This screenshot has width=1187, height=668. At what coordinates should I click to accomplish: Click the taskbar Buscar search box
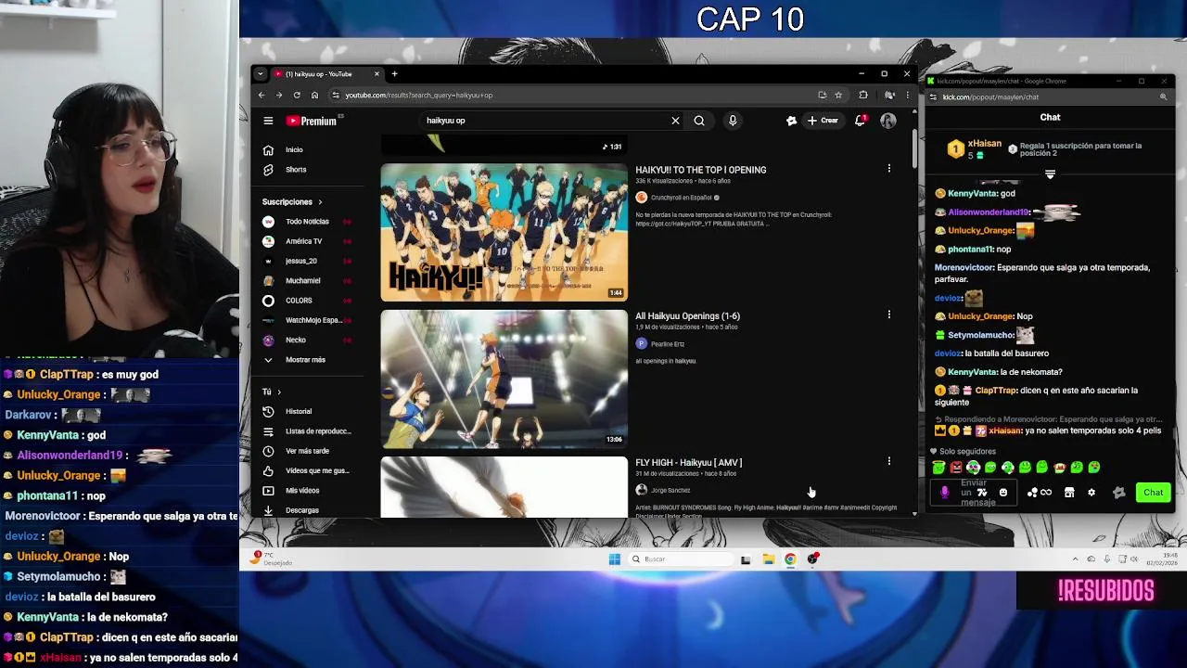tap(681, 559)
